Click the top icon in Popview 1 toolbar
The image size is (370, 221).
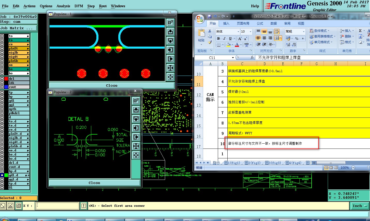pyautogui.click(x=170, y=23)
